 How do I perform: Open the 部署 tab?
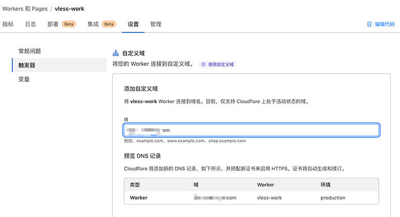(x=53, y=24)
